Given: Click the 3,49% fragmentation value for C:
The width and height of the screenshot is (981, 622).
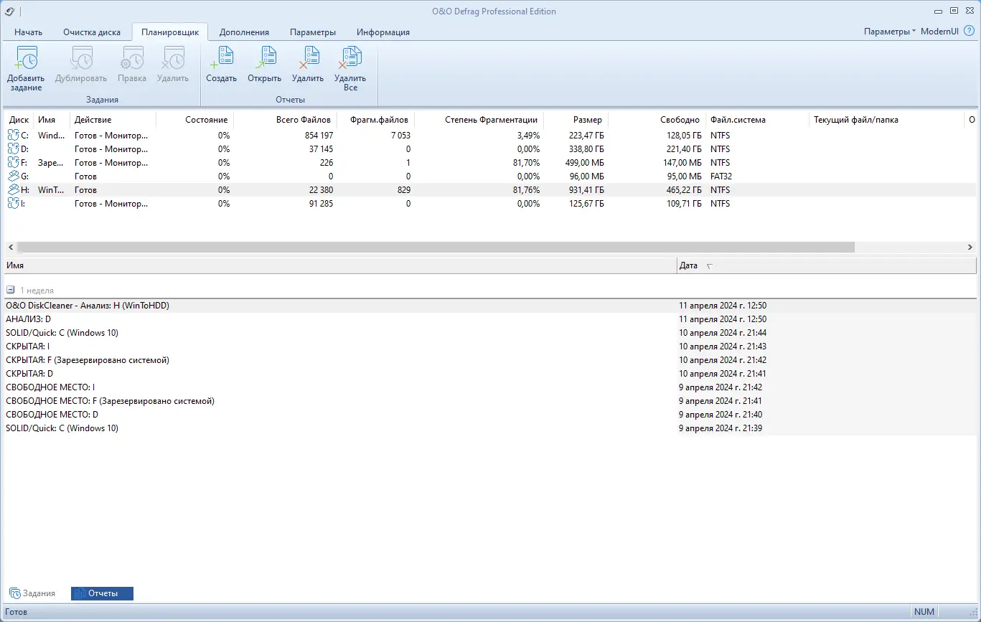Looking at the screenshot, I should pyautogui.click(x=528, y=136).
